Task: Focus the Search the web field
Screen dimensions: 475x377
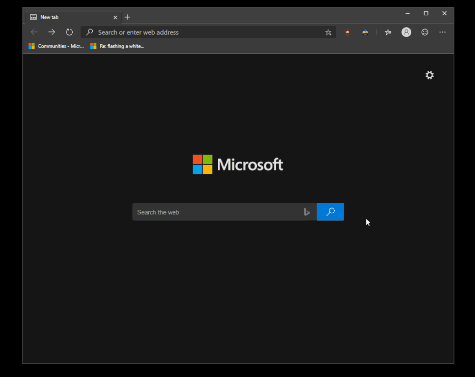Action: (x=224, y=212)
